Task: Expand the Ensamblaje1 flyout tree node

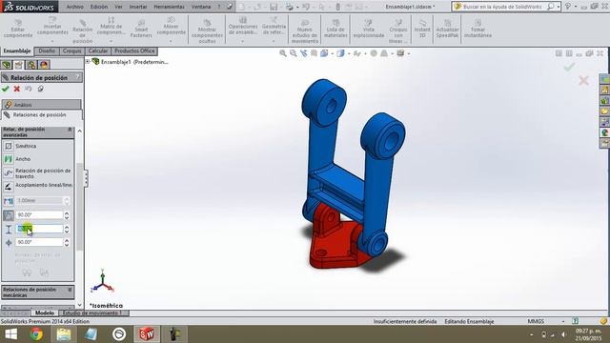Action: 88,61
